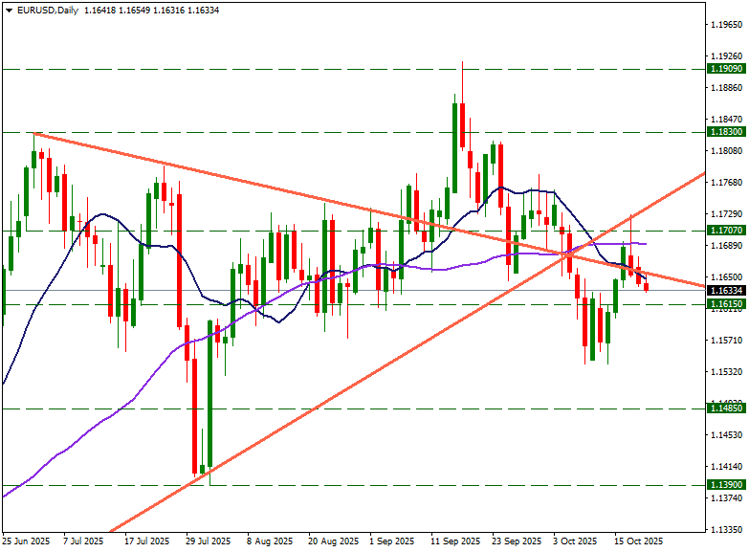Click the navy moving average line
749x552 pixels.
[277, 320]
